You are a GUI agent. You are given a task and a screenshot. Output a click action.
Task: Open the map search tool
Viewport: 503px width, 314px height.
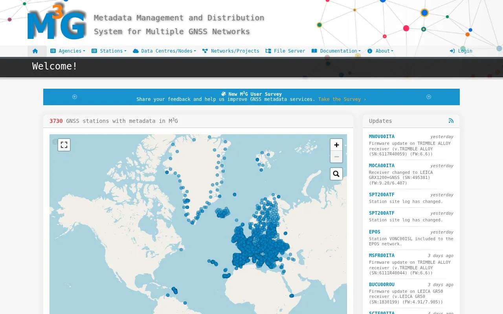[x=336, y=174]
